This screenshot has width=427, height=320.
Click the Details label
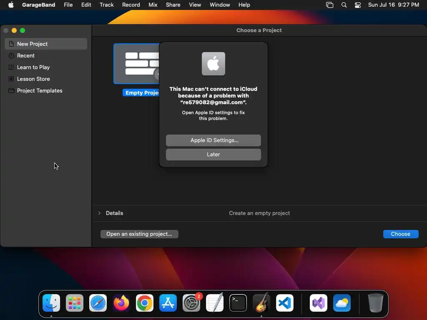pos(114,213)
